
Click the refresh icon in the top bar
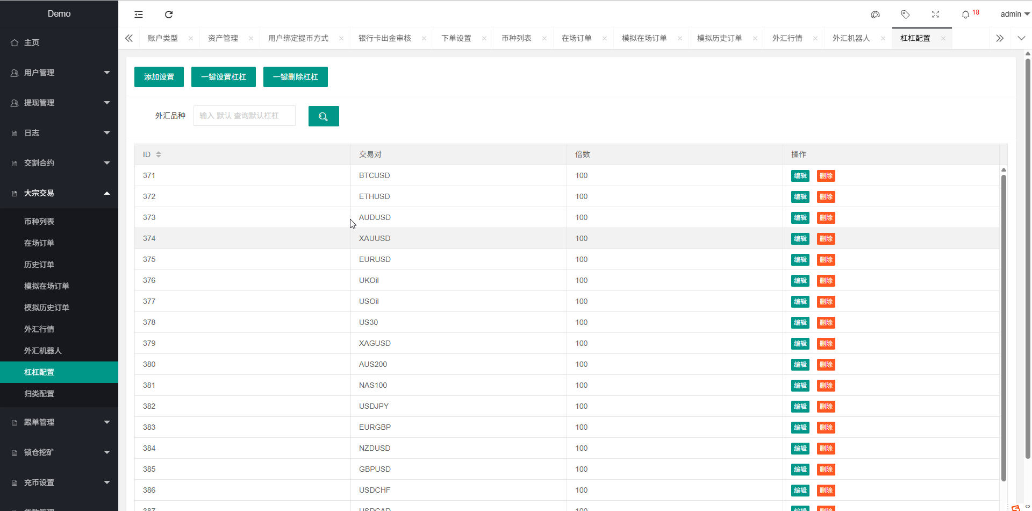pyautogui.click(x=169, y=15)
